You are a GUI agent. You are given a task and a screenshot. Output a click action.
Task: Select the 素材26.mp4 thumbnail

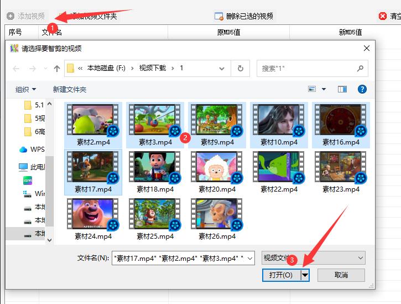pyautogui.click(x=217, y=219)
